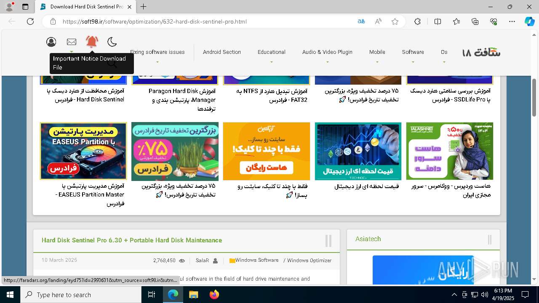The width and height of the screenshot is (539, 303).
Task: Open File Explorer from taskbar
Action: click(193, 295)
